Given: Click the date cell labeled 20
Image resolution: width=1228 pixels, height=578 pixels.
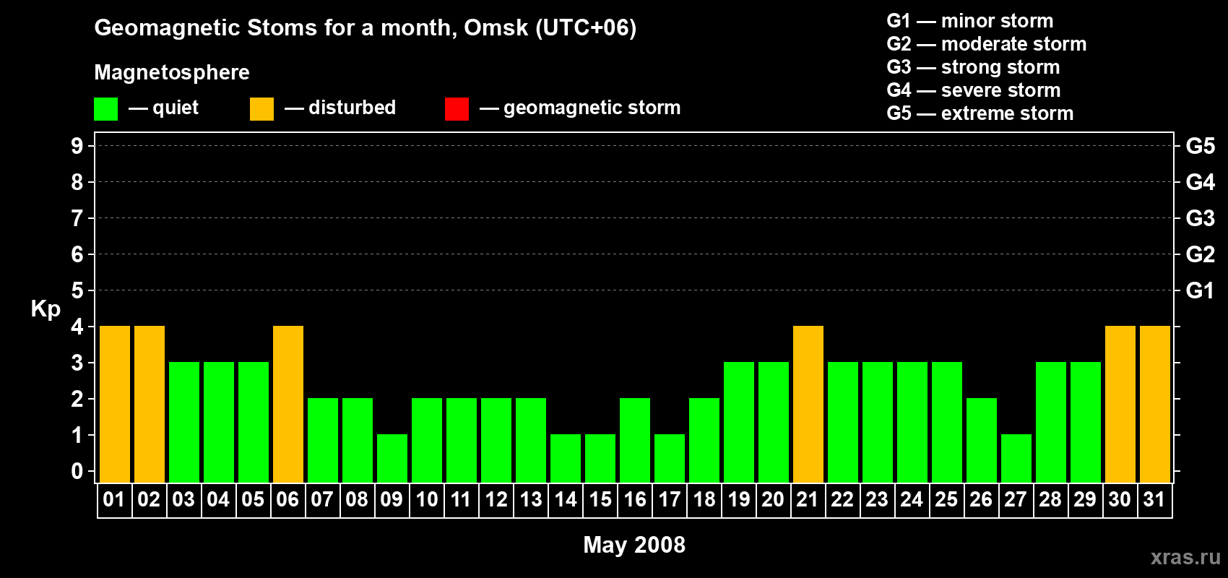Looking at the screenshot, I should pyautogui.click(x=774, y=500).
